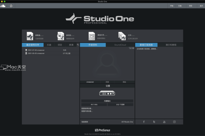
Task: Click the 设置 section header
Action: click(x=108, y=86)
